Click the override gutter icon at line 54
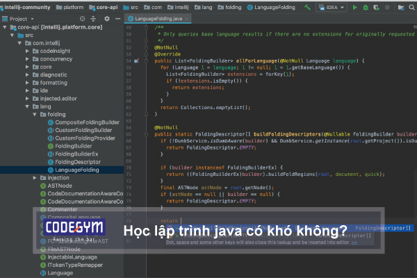This screenshot has height=278, width=417. pos(136,61)
